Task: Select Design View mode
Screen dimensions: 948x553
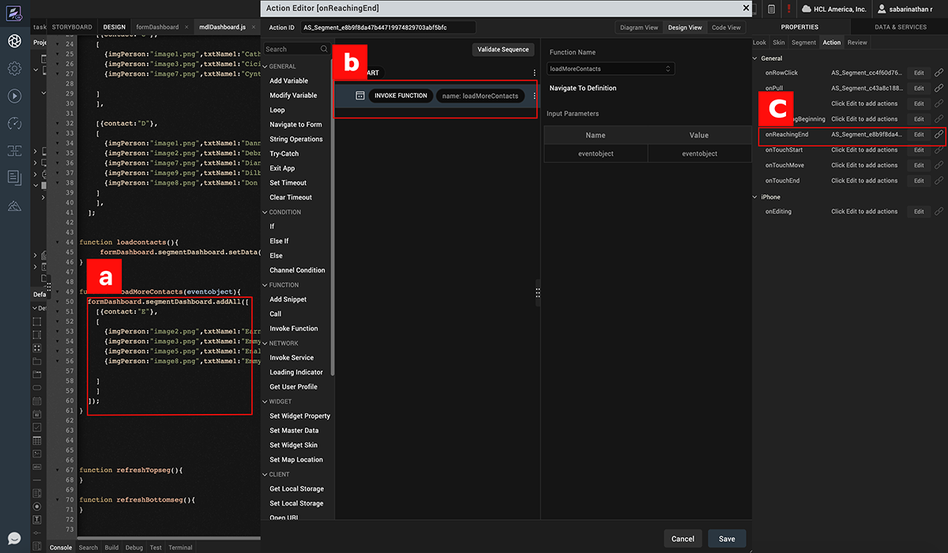Action: 684,28
